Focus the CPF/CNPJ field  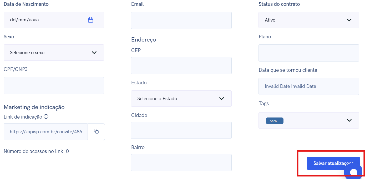54,85
